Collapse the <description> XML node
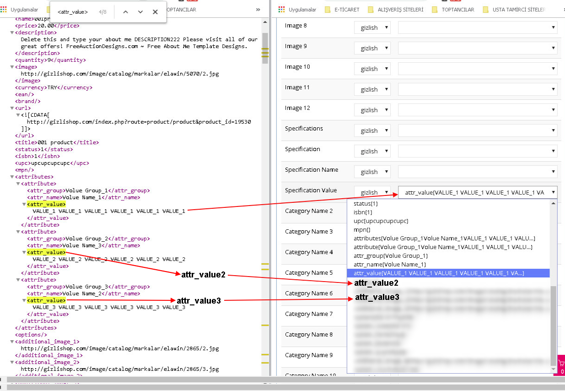Viewport: 565px width, 391px height. click(x=12, y=33)
